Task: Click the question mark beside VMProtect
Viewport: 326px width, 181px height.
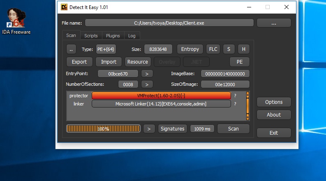Action: (235, 96)
